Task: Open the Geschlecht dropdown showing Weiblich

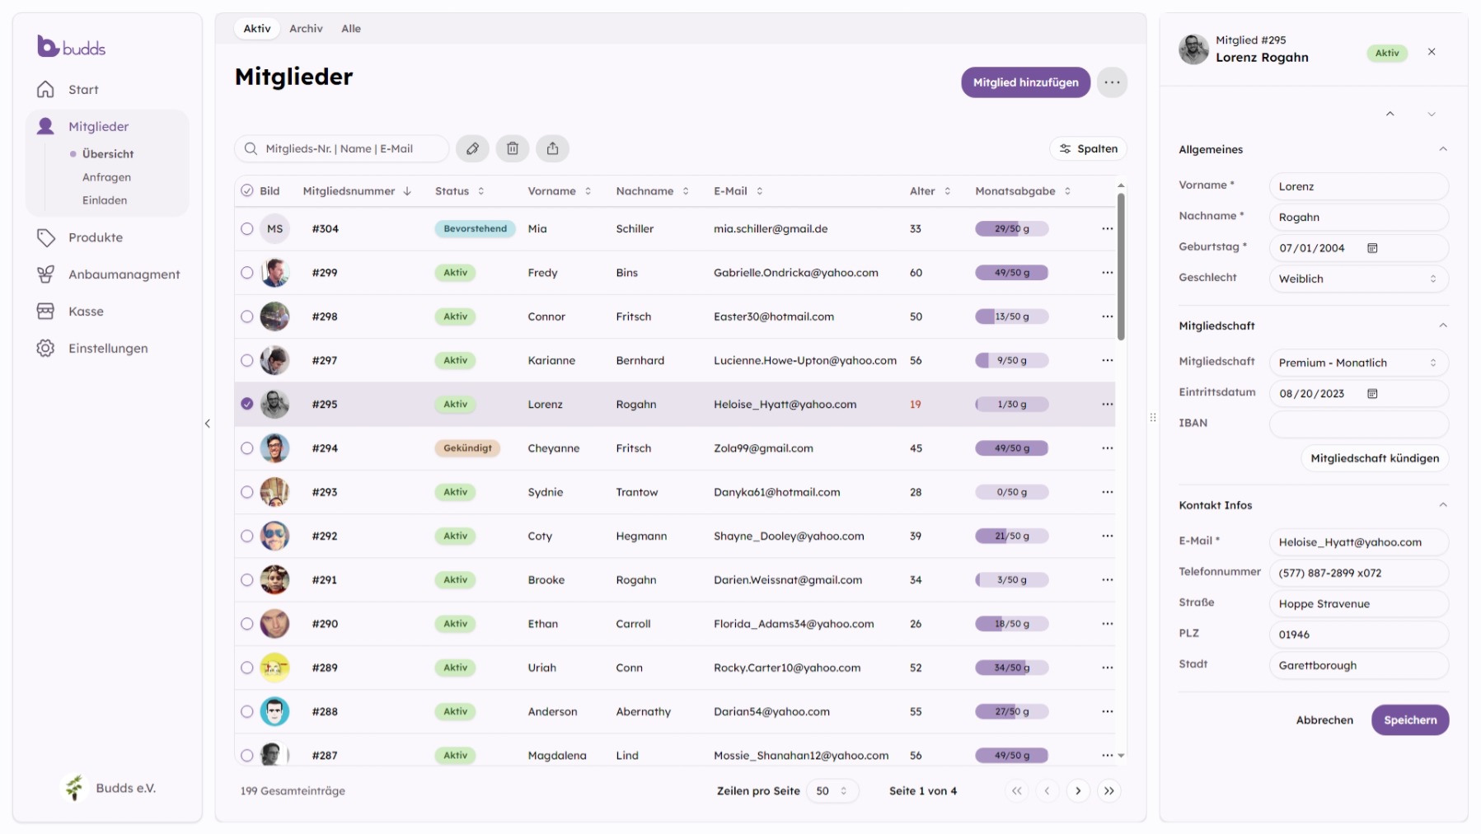Action: click(1358, 279)
